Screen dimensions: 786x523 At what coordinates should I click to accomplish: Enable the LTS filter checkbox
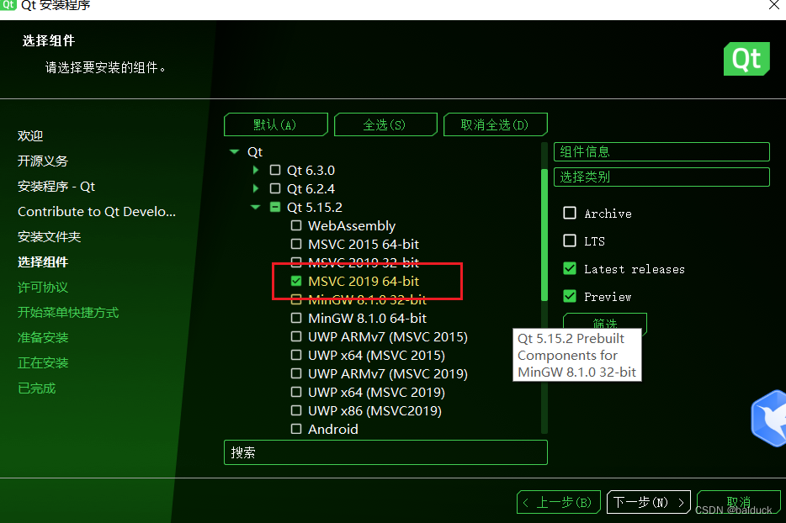coord(569,240)
